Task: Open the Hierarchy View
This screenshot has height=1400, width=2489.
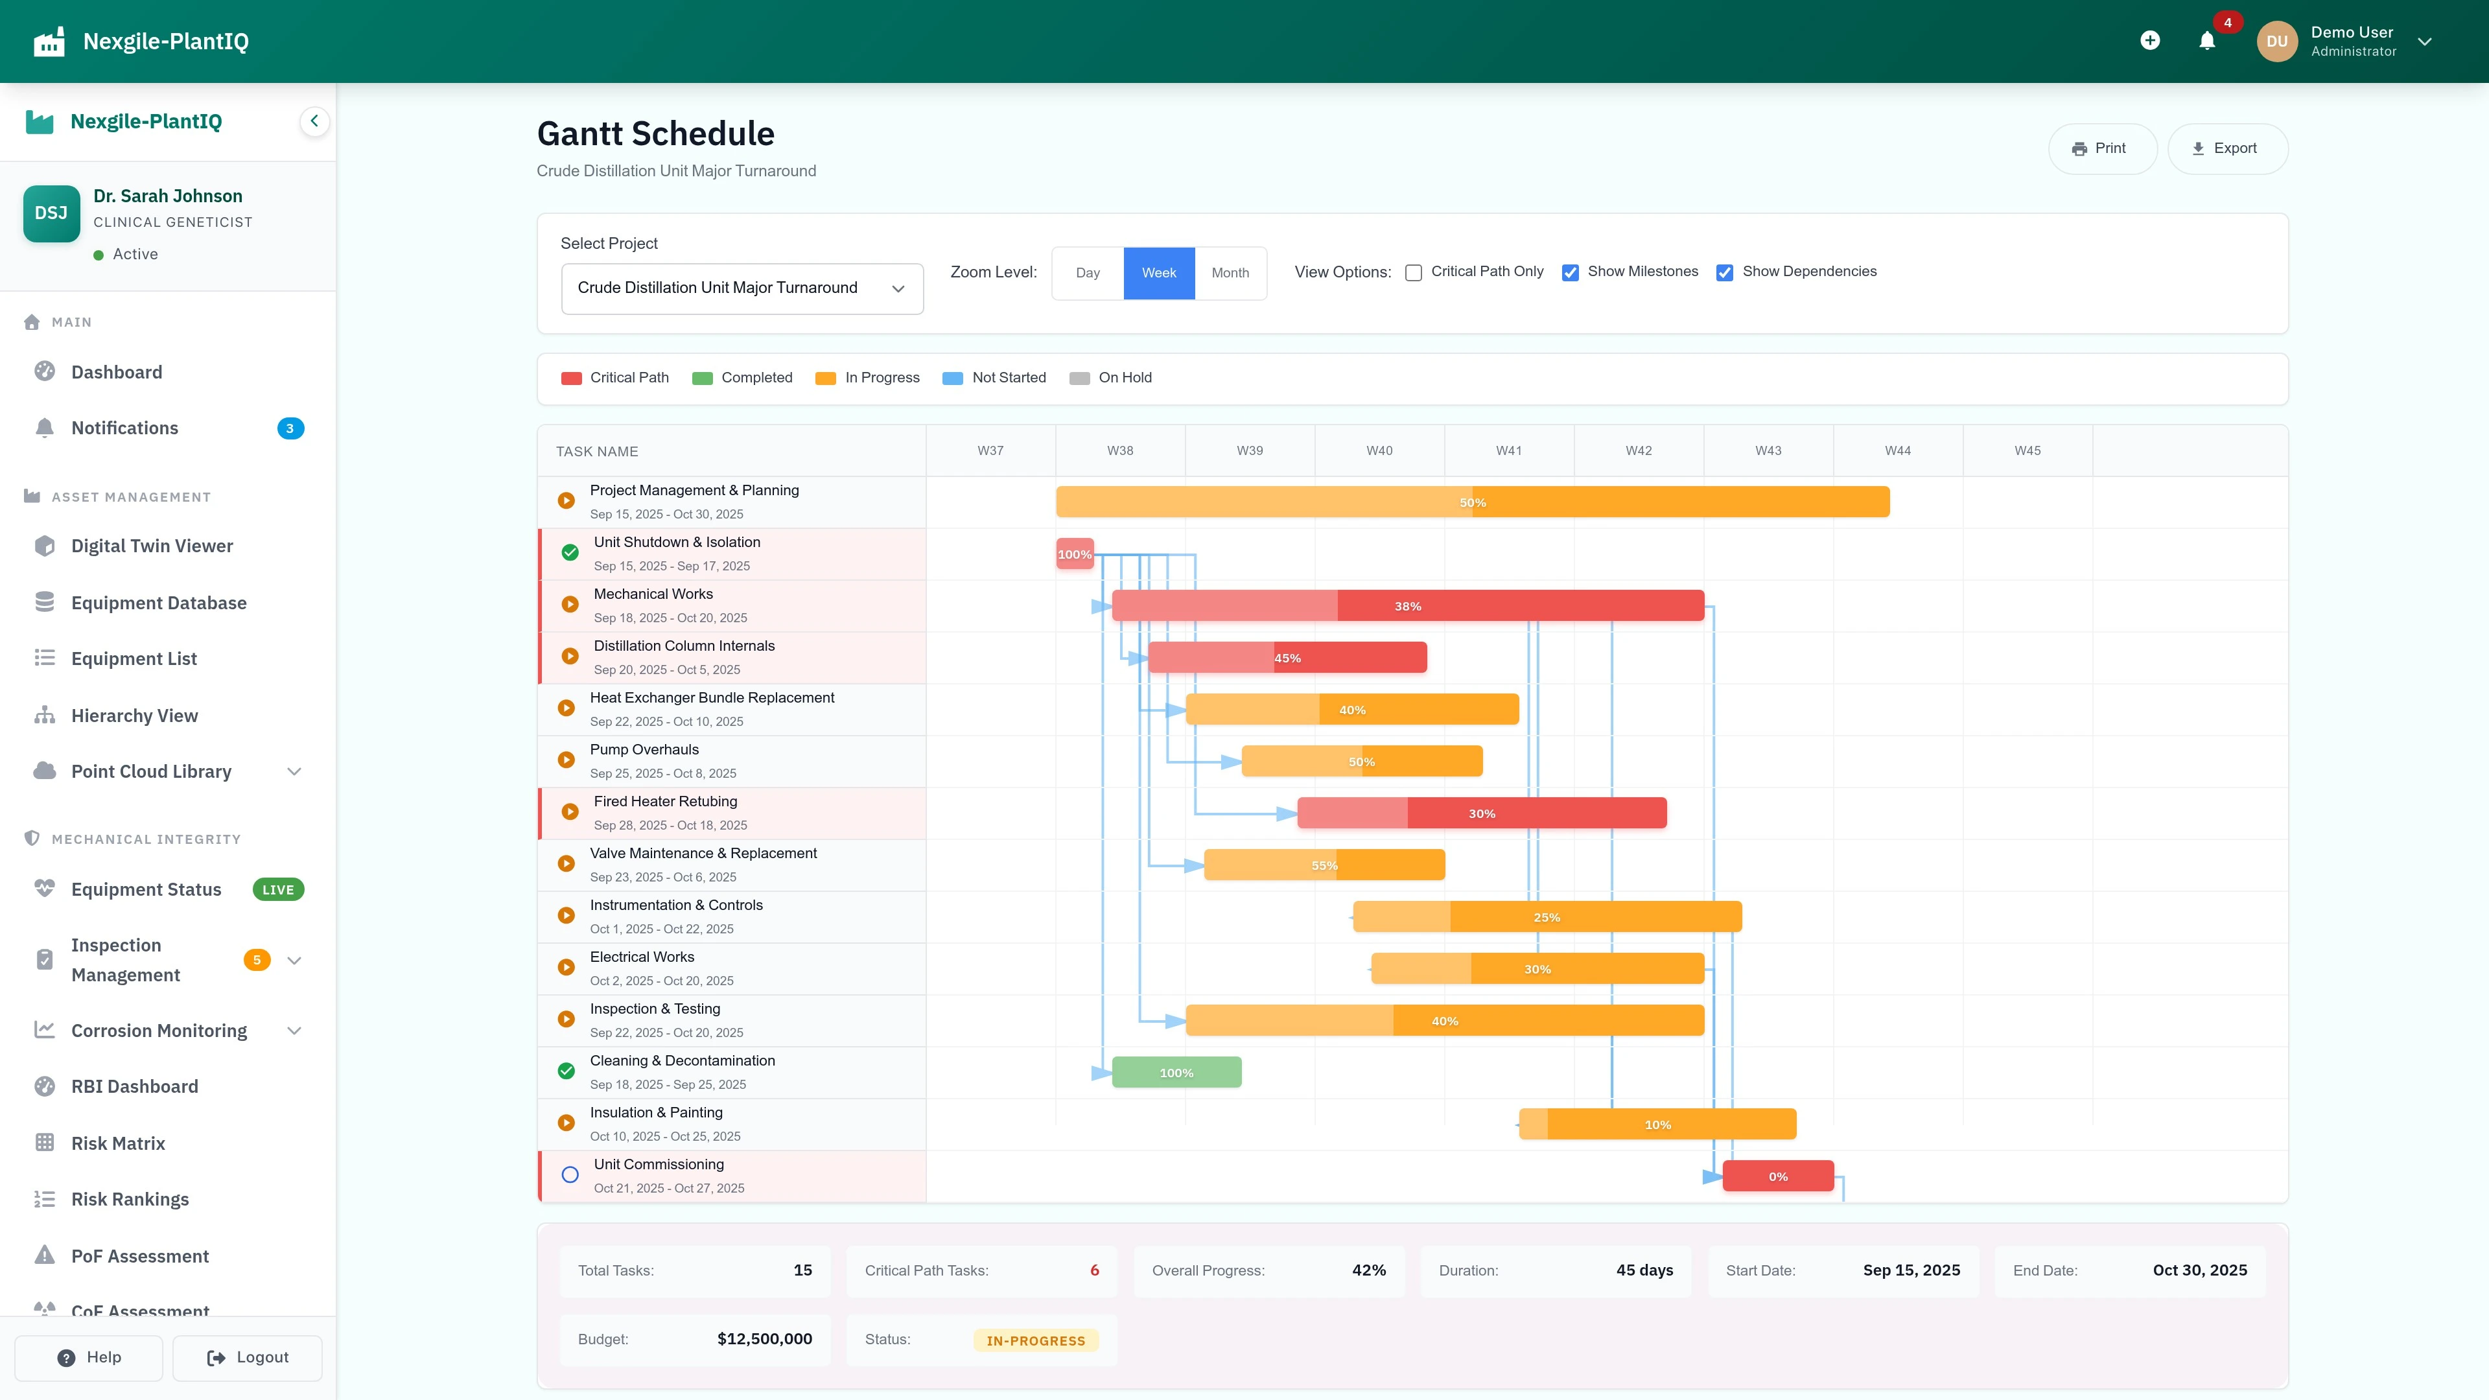Action: click(x=134, y=715)
